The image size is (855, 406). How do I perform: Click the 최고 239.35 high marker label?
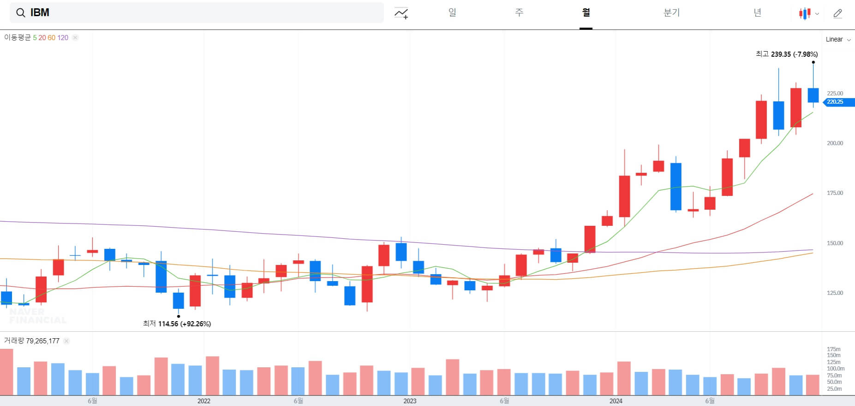coord(787,54)
